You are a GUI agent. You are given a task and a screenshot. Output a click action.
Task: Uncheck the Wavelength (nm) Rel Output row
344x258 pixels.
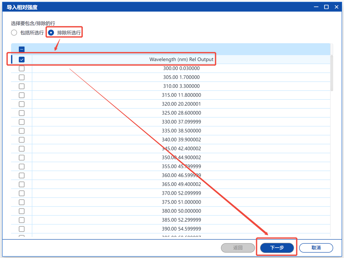(22, 60)
